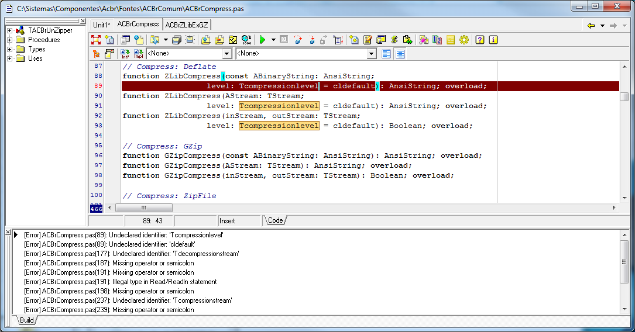Image resolution: width=635 pixels, height=332 pixels.
Task: Open the dropdown arrow beside Run button
Action: tap(273, 40)
